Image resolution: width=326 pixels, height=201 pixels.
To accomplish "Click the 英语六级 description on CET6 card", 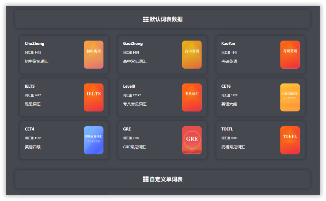I will [x=229, y=104].
